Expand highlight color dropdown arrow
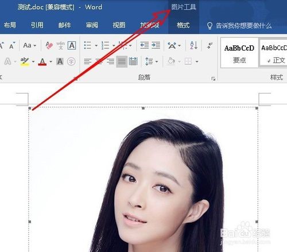 point(33,61)
